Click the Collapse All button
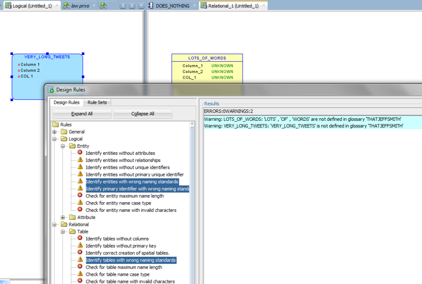 pyautogui.click(x=143, y=113)
